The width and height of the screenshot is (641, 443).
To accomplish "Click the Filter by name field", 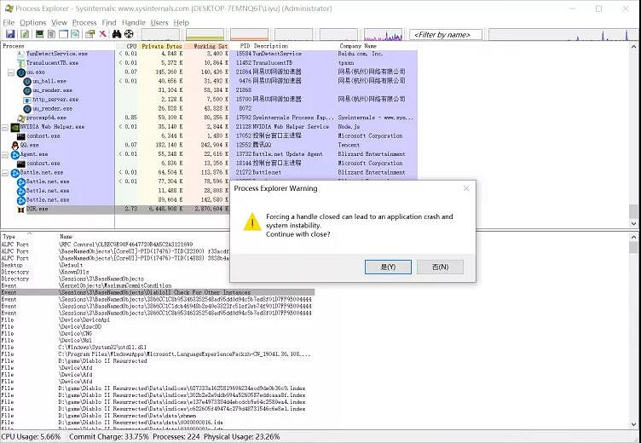I will [x=447, y=35].
